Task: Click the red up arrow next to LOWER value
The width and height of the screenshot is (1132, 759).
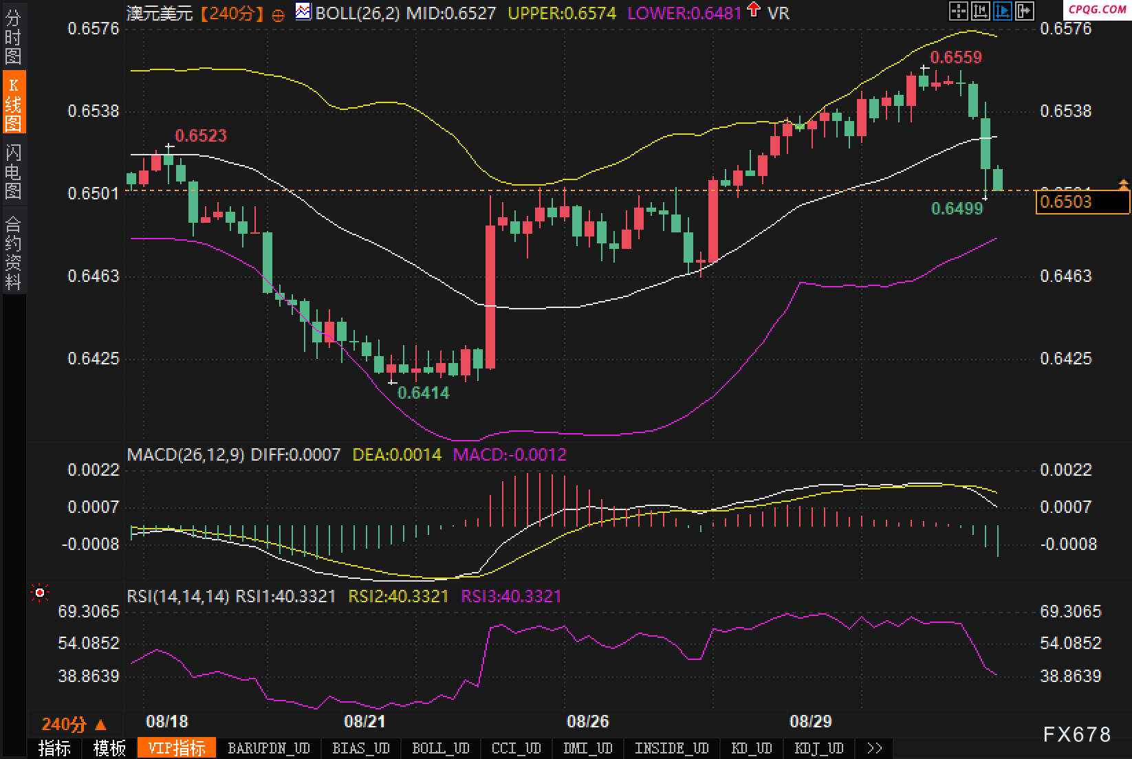Action: pyautogui.click(x=754, y=10)
